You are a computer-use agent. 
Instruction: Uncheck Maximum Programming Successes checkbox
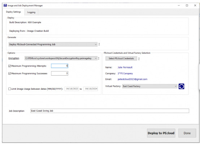(9, 73)
